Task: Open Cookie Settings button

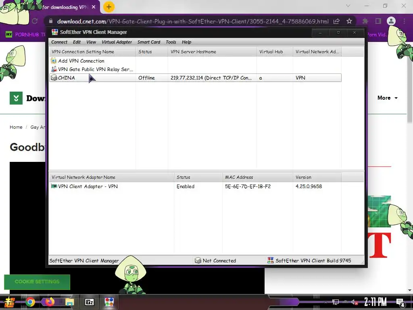Action: tap(37, 282)
